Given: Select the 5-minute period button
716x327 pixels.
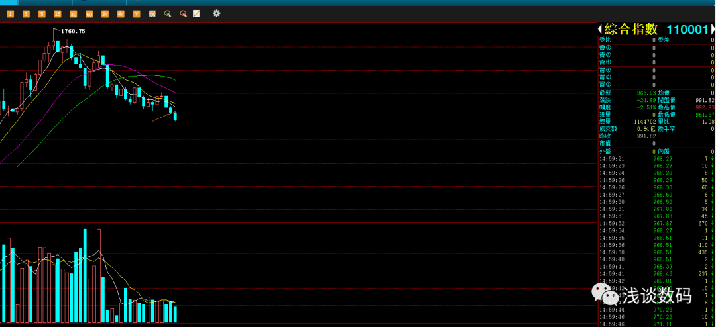Looking at the screenshot, I should (x=42, y=14).
